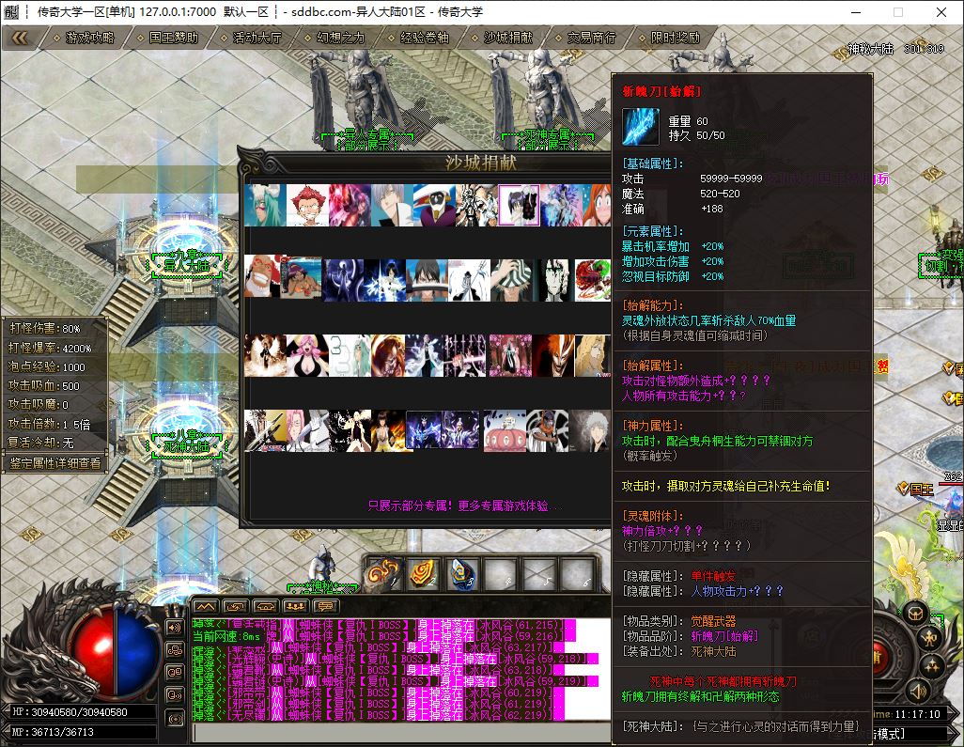Click the 攻击倍数:1.5倍 stat line

[49, 424]
